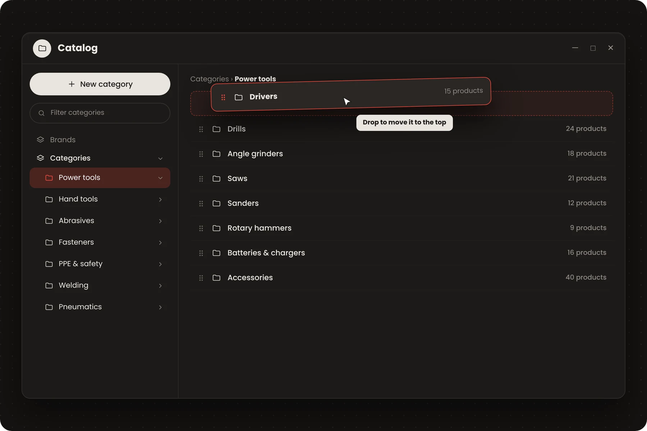Expand the Hand tools chevron

(160, 199)
